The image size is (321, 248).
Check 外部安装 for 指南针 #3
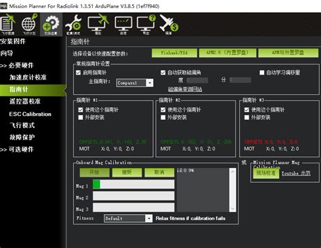click(x=247, y=117)
